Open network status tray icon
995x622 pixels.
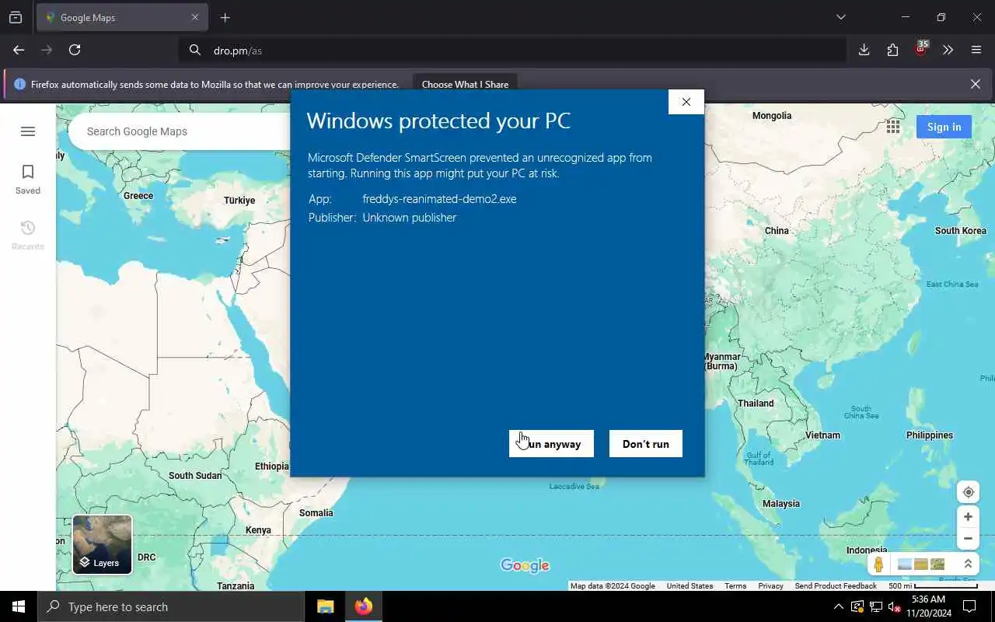coord(875,606)
